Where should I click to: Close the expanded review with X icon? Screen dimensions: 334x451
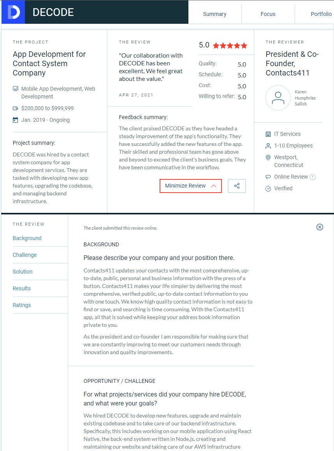320,227
